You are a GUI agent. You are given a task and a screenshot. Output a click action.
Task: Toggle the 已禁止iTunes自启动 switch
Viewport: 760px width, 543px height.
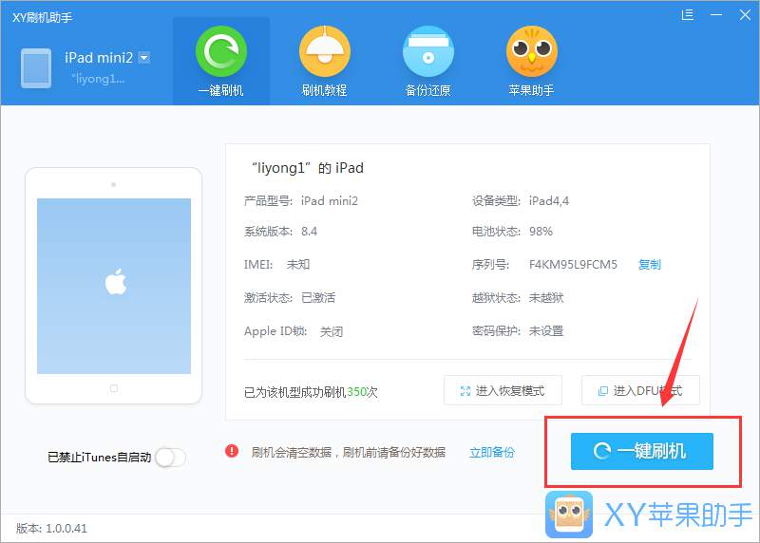171,458
